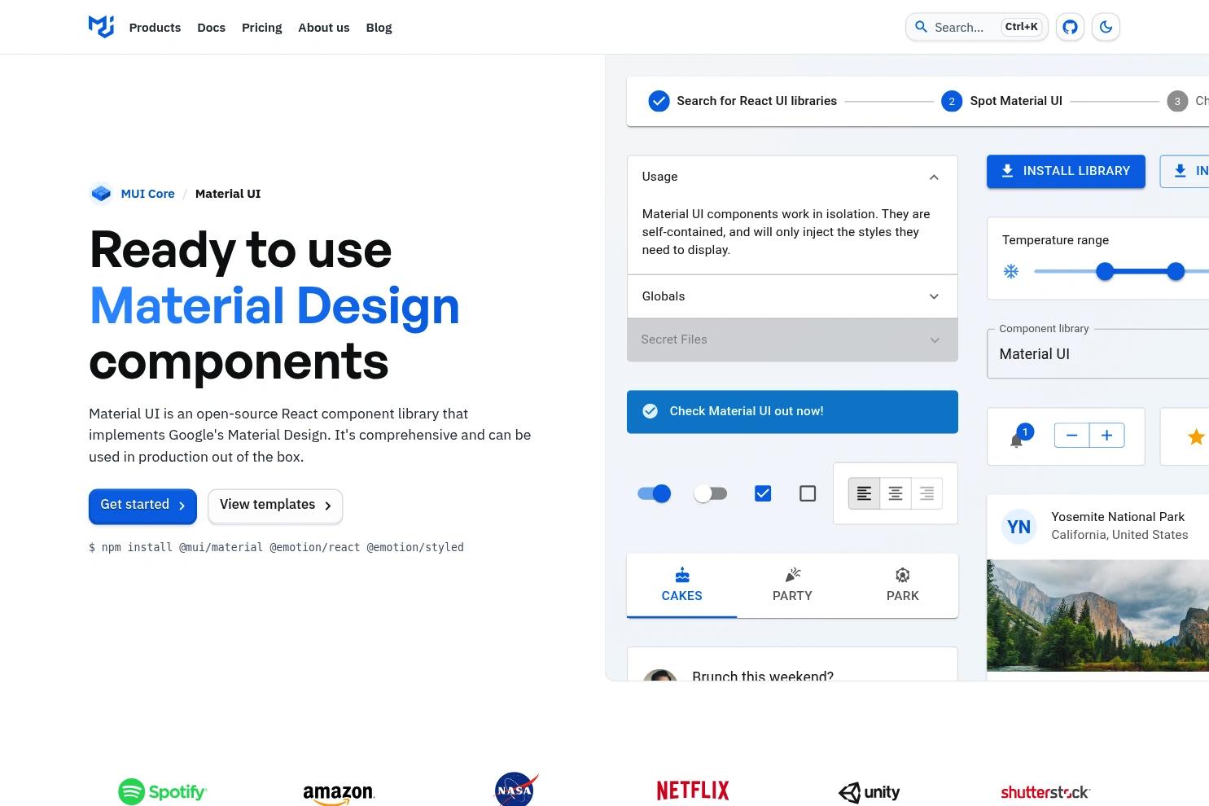Image resolution: width=1209 pixels, height=806 pixels.
Task: Open the GitHub repository icon
Action: 1070,27
